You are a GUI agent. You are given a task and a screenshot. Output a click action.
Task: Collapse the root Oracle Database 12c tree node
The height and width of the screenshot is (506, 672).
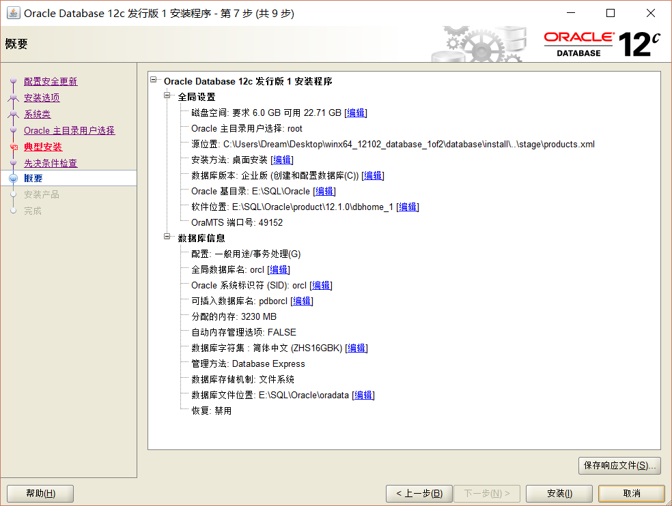(154, 80)
